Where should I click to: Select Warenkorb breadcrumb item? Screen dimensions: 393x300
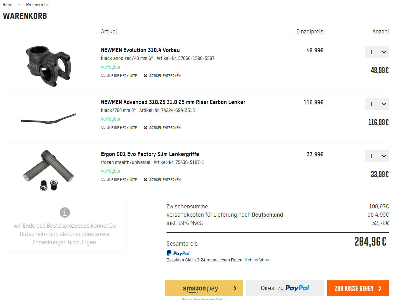(x=37, y=5)
